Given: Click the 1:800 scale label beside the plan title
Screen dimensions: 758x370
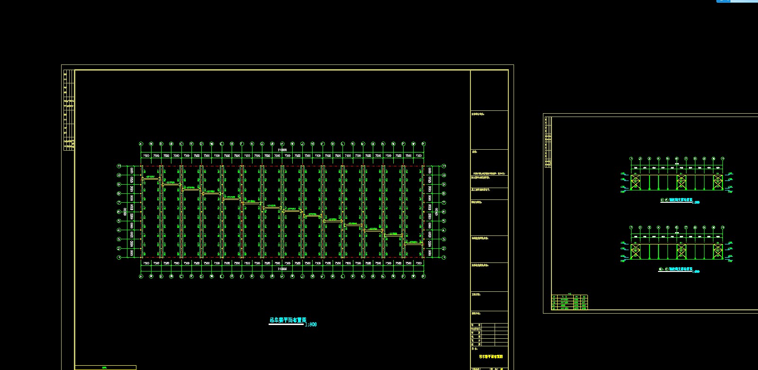Looking at the screenshot, I should (311, 325).
